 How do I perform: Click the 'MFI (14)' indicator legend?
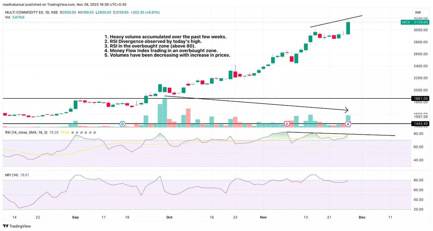tap(12, 175)
